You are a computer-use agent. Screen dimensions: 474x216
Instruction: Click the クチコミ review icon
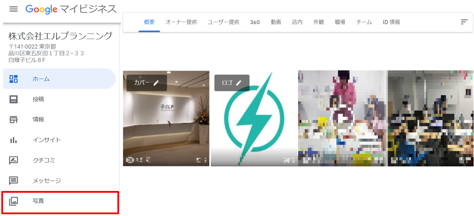click(x=14, y=161)
